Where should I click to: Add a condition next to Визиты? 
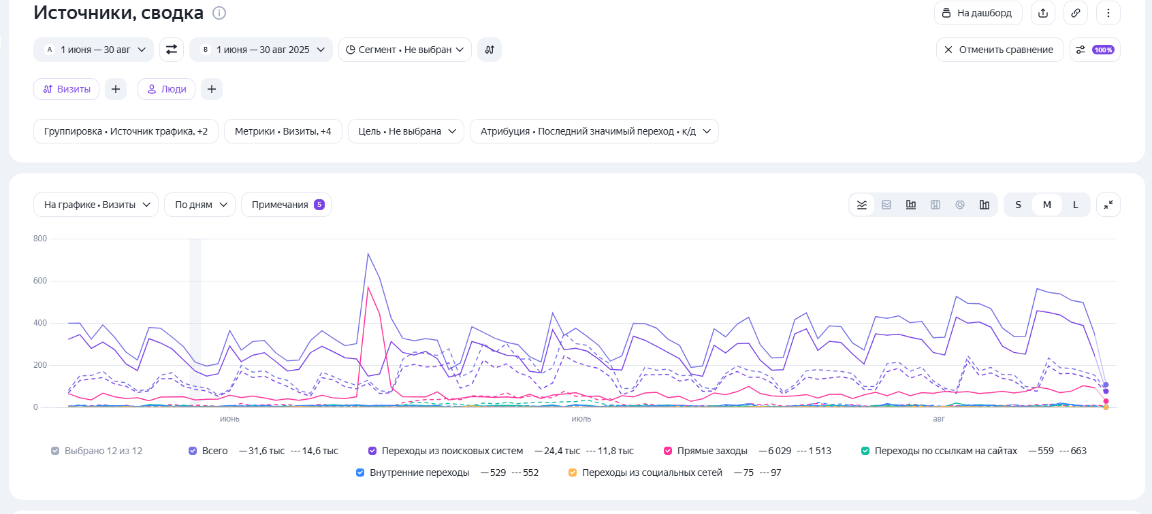(116, 89)
